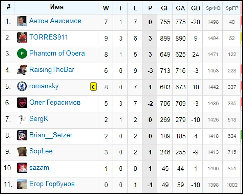The width and height of the screenshot is (243, 194).
Task: Click Олег Герасимов's Arsenal badge avatar
Action: [x=22, y=103]
